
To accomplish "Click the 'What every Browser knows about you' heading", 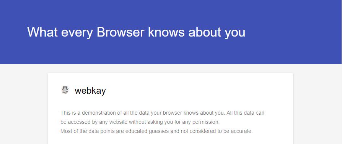I will [136, 32].
